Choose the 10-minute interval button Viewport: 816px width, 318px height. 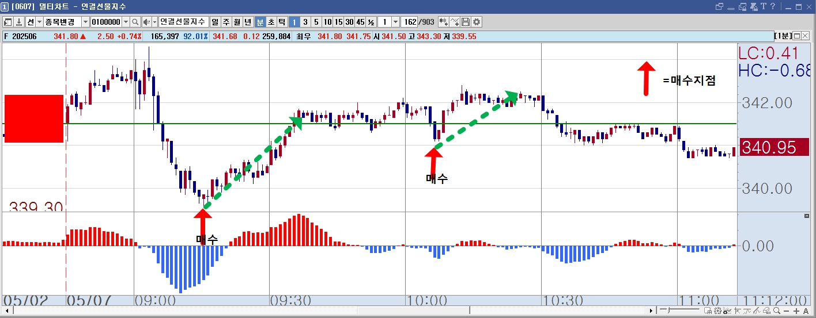point(327,22)
